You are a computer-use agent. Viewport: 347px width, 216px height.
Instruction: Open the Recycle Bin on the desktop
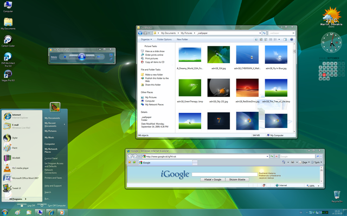click(x=338, y=196)
